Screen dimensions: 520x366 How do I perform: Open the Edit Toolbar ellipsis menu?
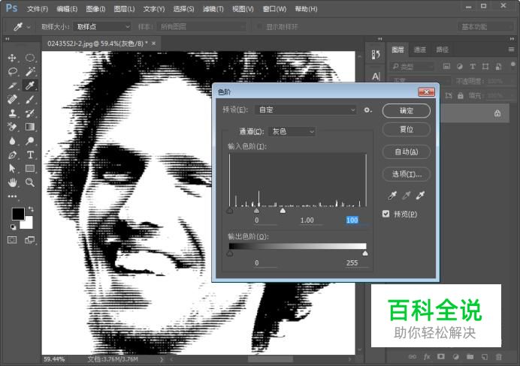12,196
